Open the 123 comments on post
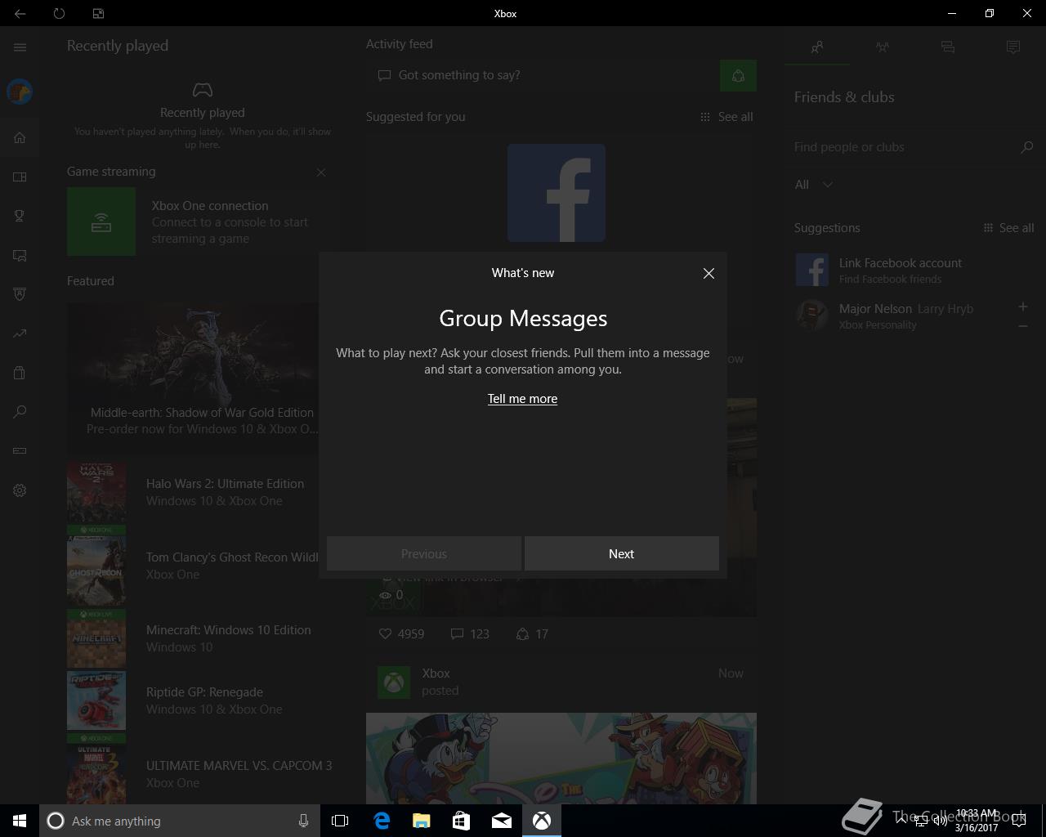 [470, 633]
